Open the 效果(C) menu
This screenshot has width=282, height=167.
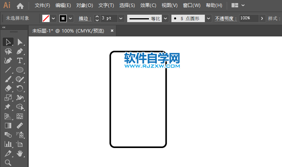pyautogui.click(x=148, y=5)
